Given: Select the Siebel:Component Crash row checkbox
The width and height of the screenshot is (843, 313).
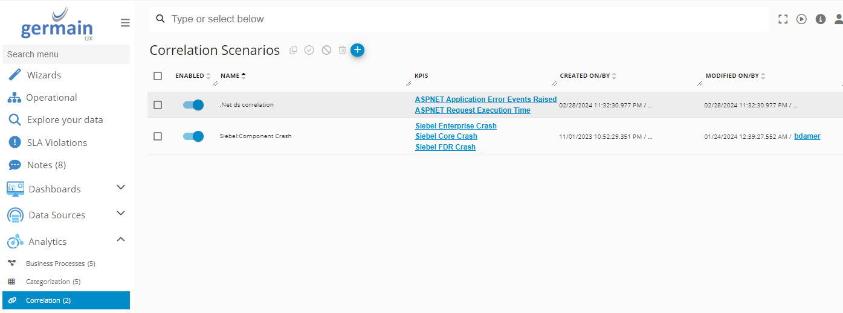Looking at the screenshot, I should coord(158,136).
